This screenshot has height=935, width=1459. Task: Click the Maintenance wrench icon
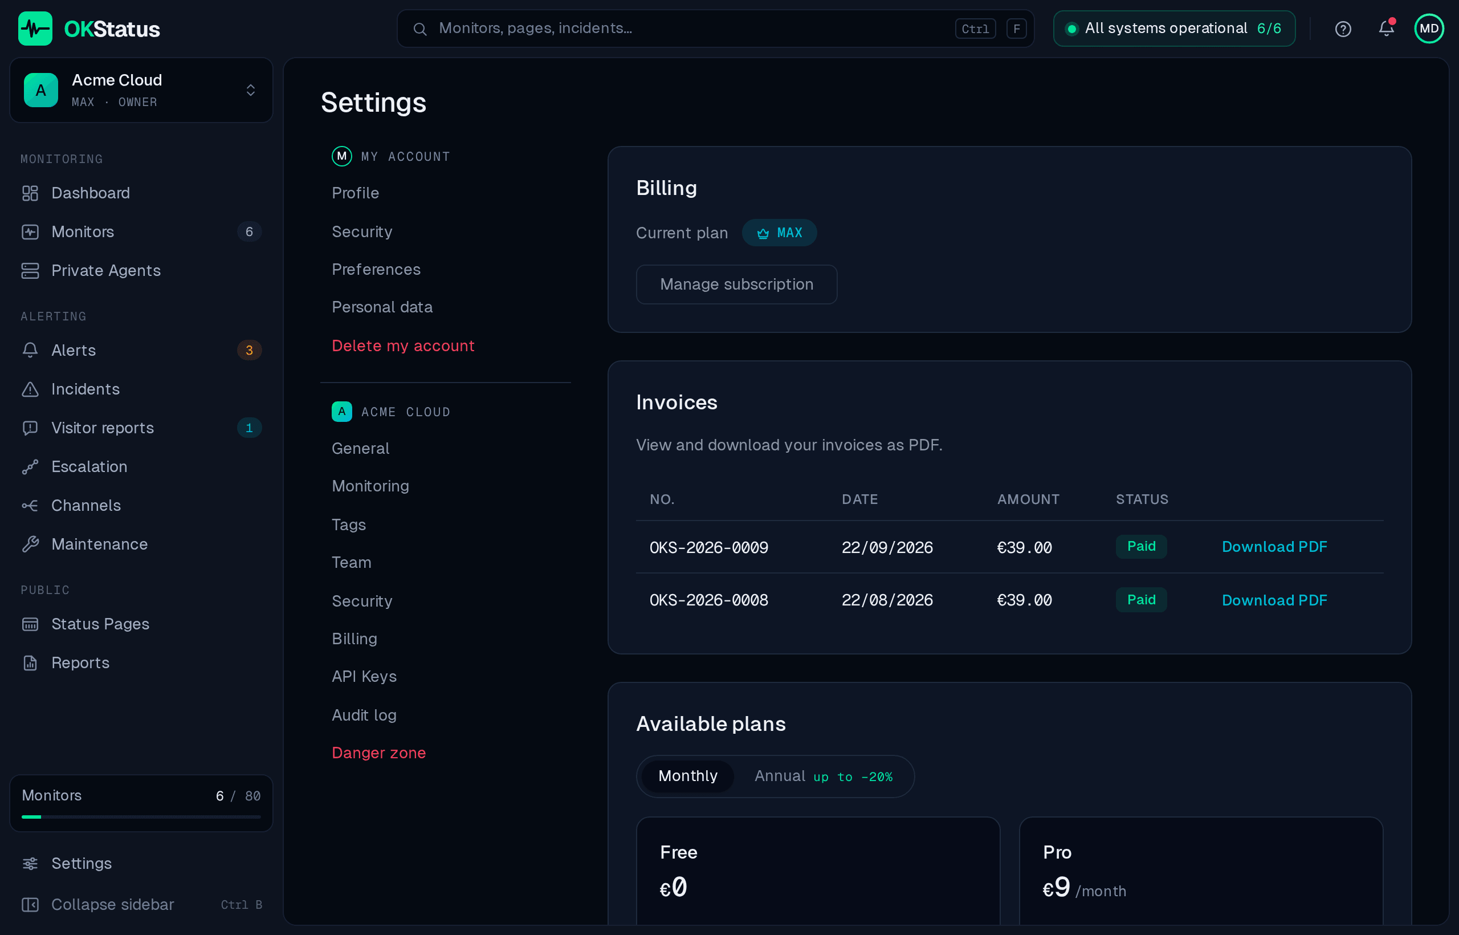[30, 544]
